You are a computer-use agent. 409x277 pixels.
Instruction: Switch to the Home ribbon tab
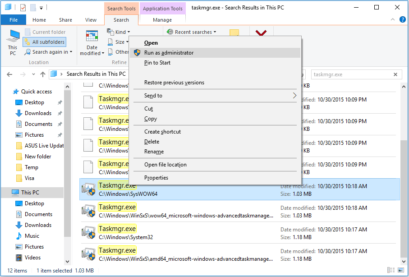39,20
